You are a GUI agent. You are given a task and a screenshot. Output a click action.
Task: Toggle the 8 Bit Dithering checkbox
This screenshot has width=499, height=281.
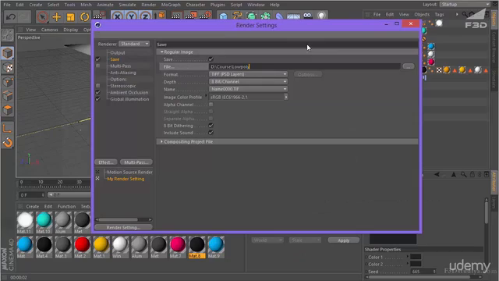[211, 126]
